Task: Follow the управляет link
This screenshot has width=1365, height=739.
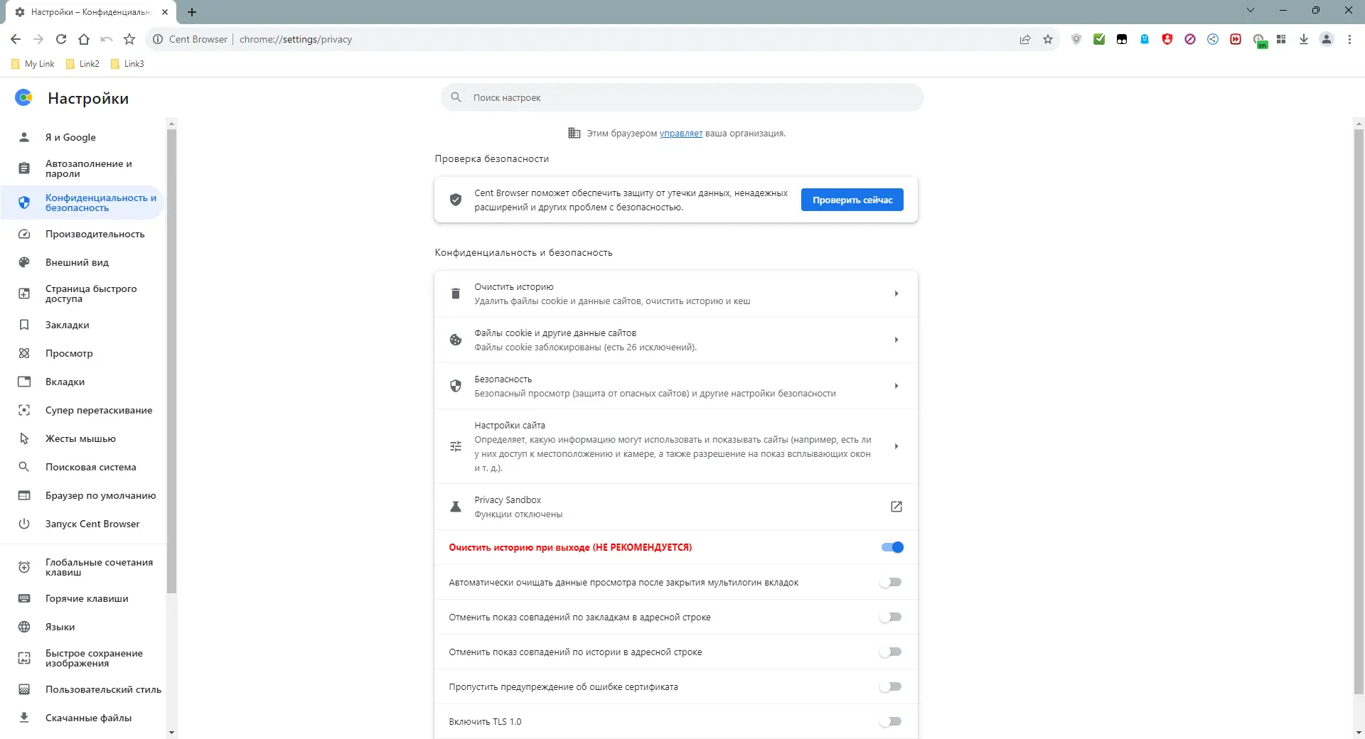Action: [680, 134]
